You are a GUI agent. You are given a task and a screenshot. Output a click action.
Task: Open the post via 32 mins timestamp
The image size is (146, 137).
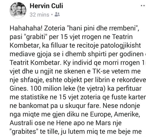(40, 15)
